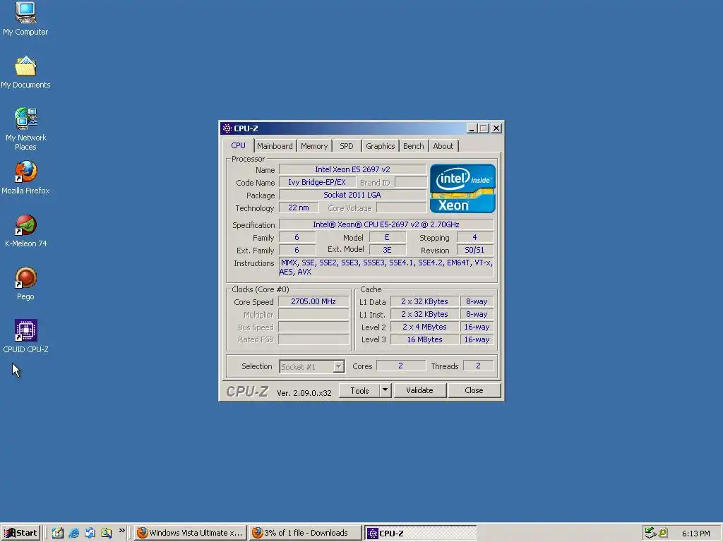The height and width of the screenshot is (542, 723).
Task: Click the first quick launch icon with pencil
Action: [58, 534]
